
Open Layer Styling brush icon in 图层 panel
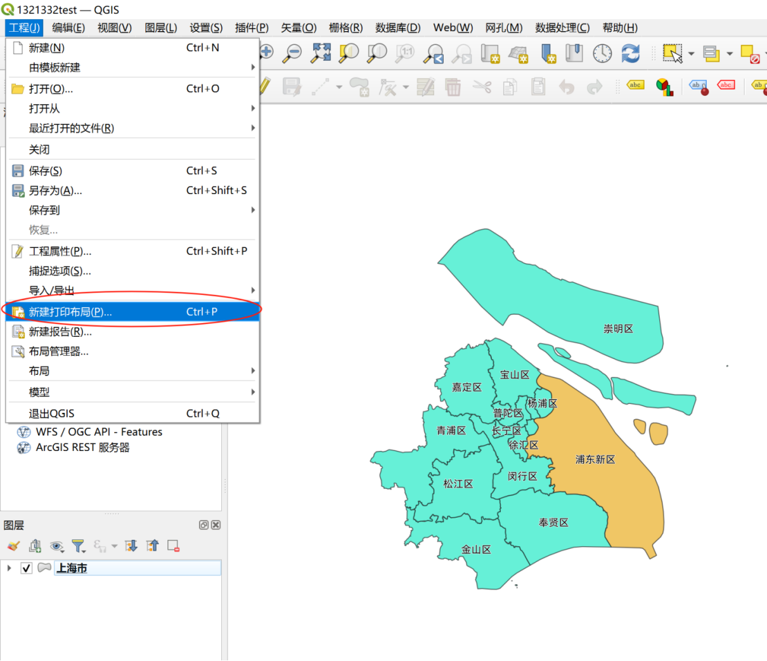pyautogui.click(x=13, y=546)
